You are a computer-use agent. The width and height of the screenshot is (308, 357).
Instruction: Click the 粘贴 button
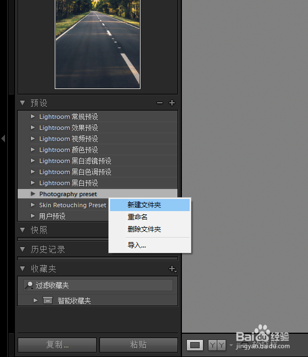138,345
